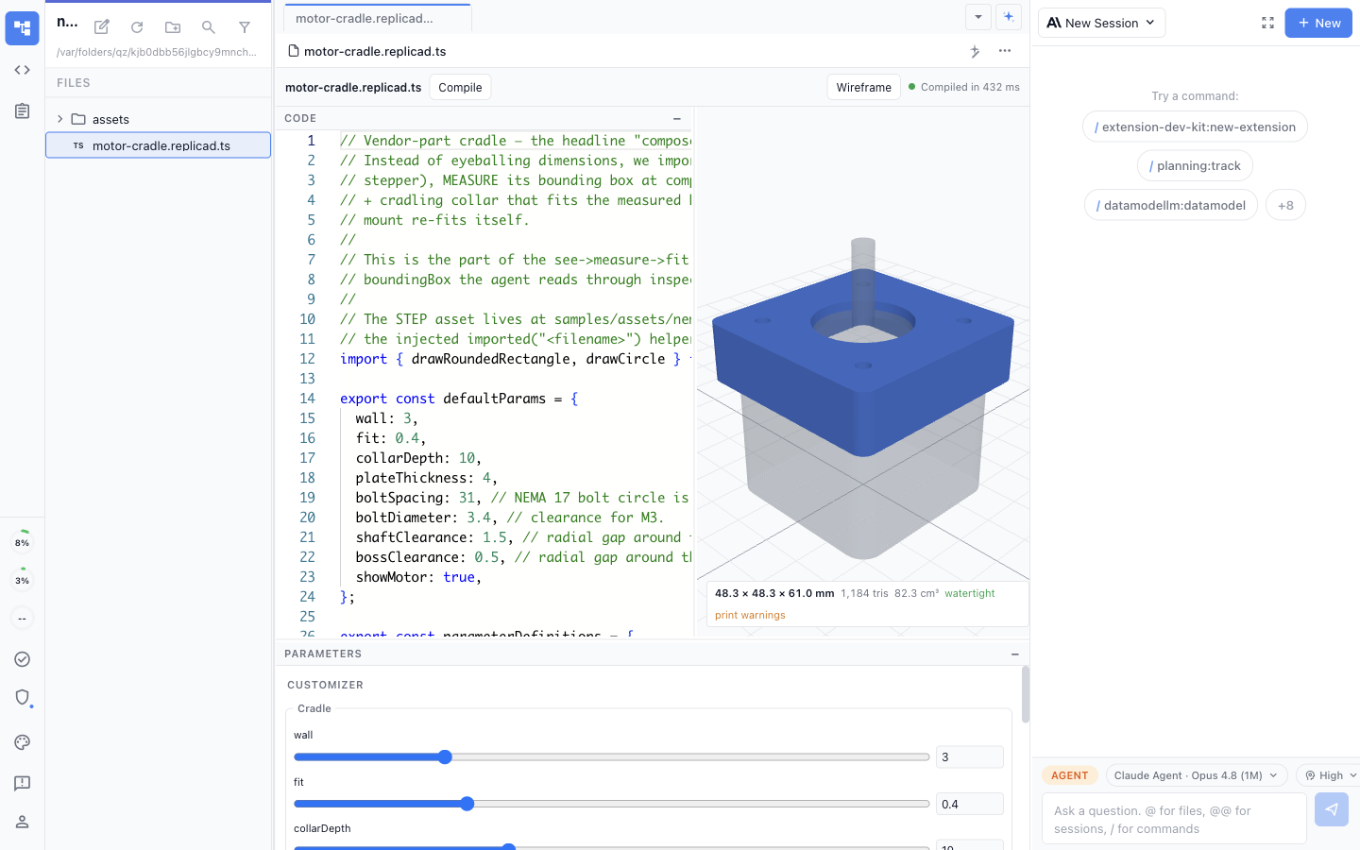The image size is (1360, 850).
Task: Edit the wall value field
Action: click(969, 756)
